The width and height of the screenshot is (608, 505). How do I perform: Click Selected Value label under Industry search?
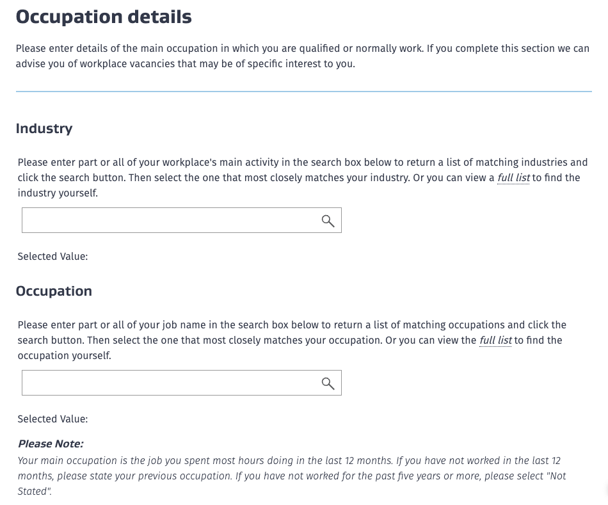coord(52,257)
